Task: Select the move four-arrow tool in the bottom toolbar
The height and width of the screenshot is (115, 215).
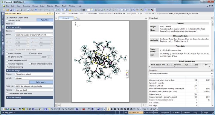Action: point(118,109)
